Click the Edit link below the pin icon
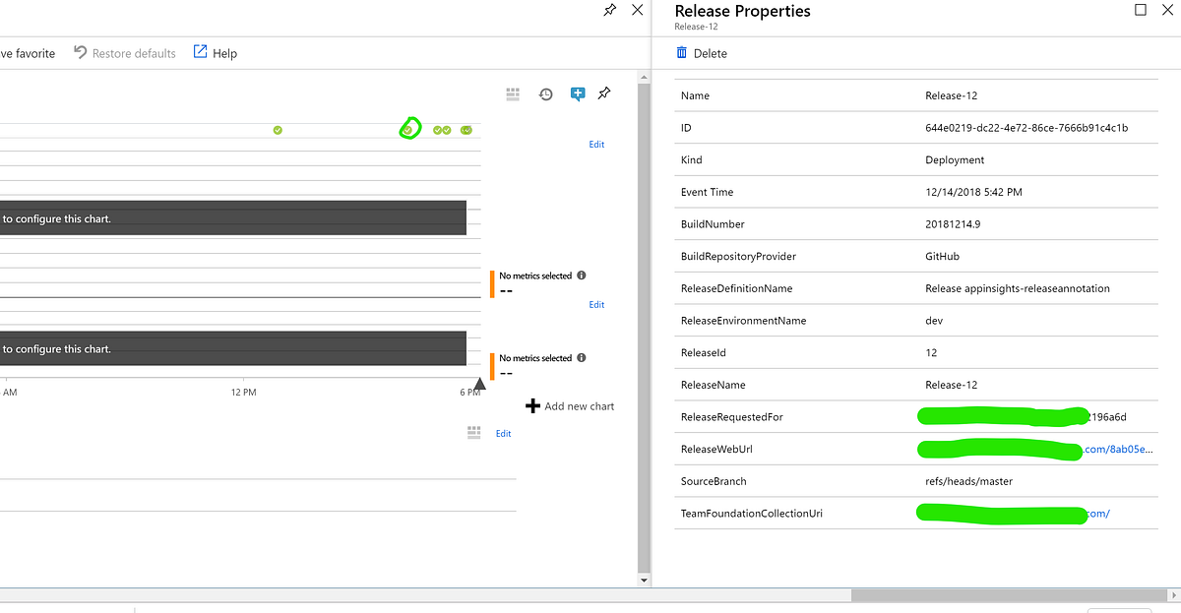This screenshot has width=1181, height=613. 596,144
